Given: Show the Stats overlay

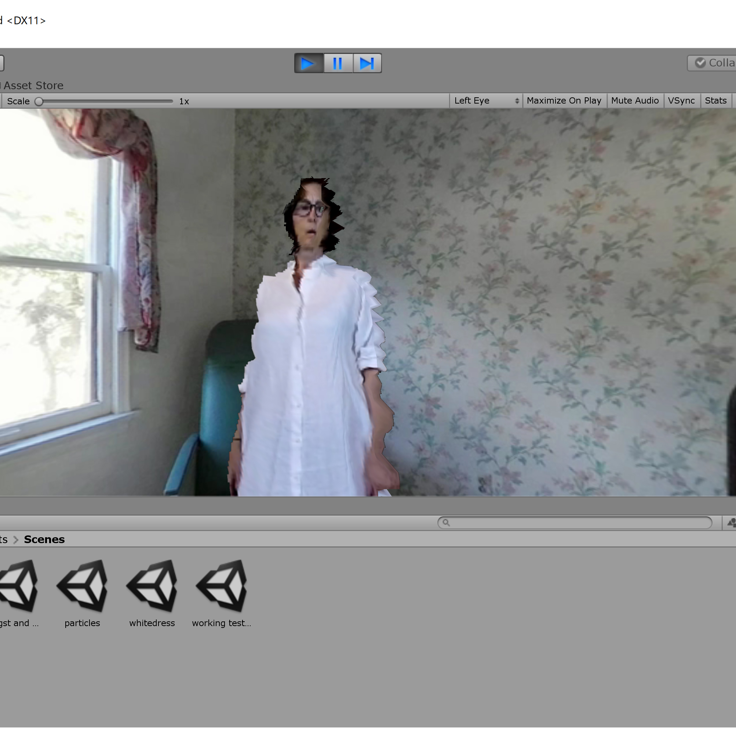Looking at the screenshot, I should click(715, 101).
